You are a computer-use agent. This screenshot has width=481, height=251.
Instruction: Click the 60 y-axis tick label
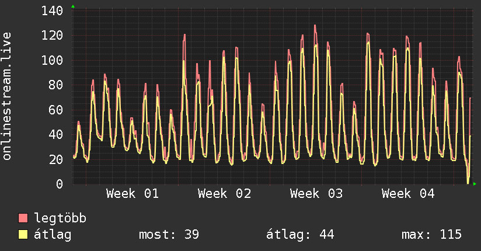[56, 110]
